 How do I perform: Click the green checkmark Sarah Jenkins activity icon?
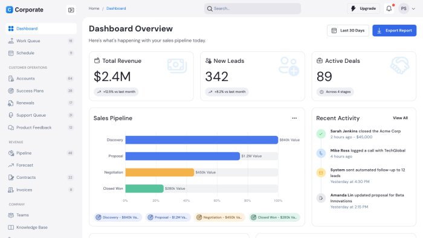(x=321, y=133)
